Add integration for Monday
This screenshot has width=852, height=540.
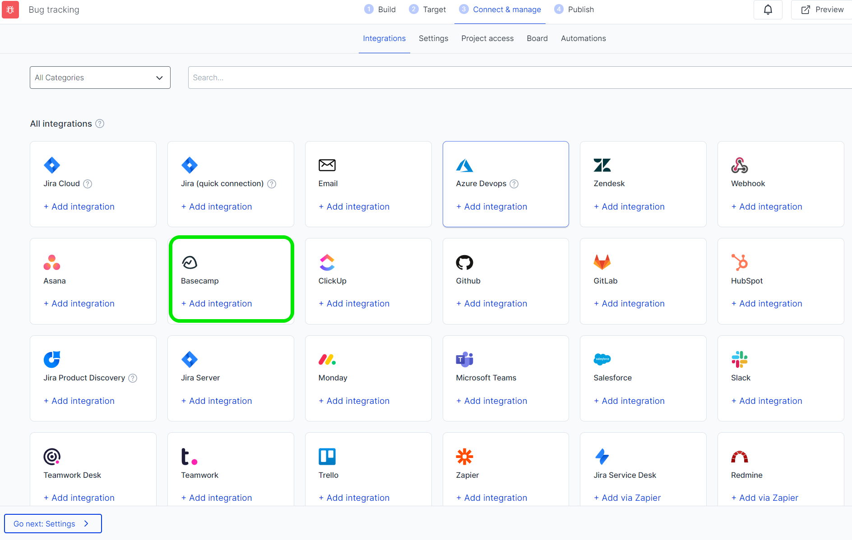(354, 401)
